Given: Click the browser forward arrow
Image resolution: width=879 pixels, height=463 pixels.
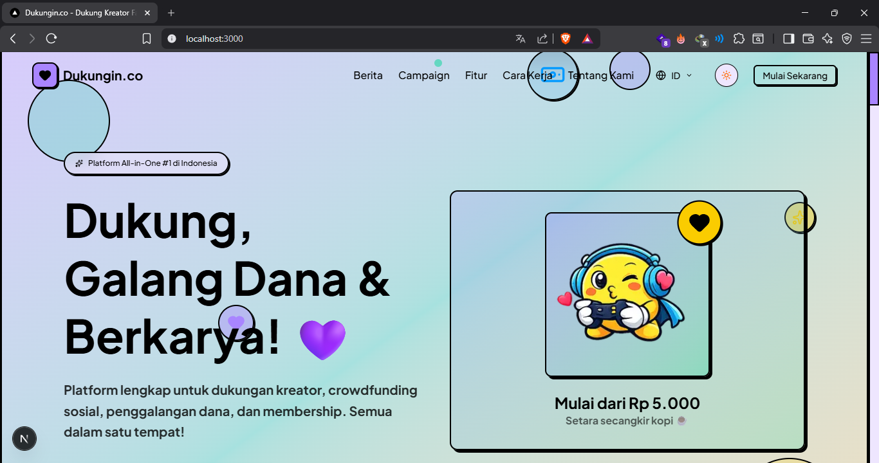Looking at the screenshot, I should (x=32, y=39).
